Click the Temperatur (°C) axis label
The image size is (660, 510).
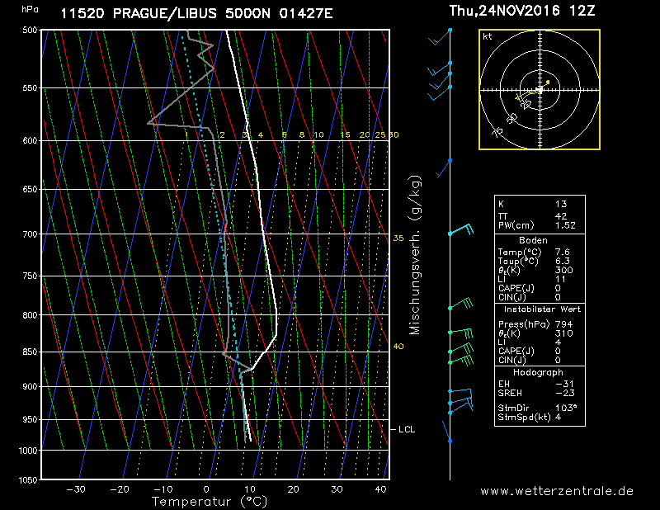click(210, 501)
